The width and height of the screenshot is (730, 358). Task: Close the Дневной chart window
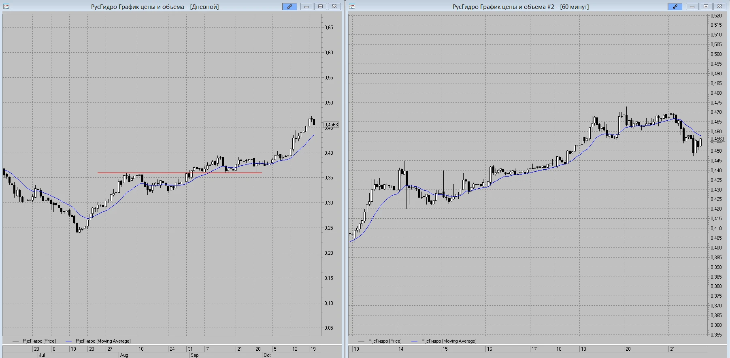click(334, 6)
